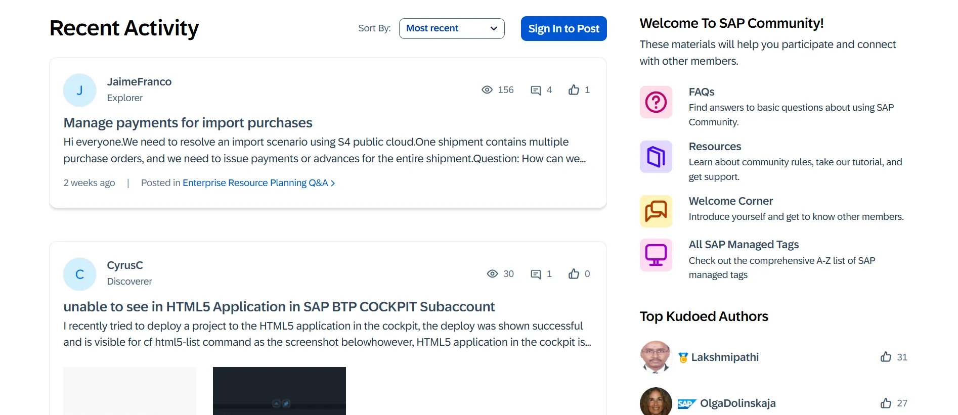
Task: Open Enterprise Resource Planning Q&A link
Action: 255,183
